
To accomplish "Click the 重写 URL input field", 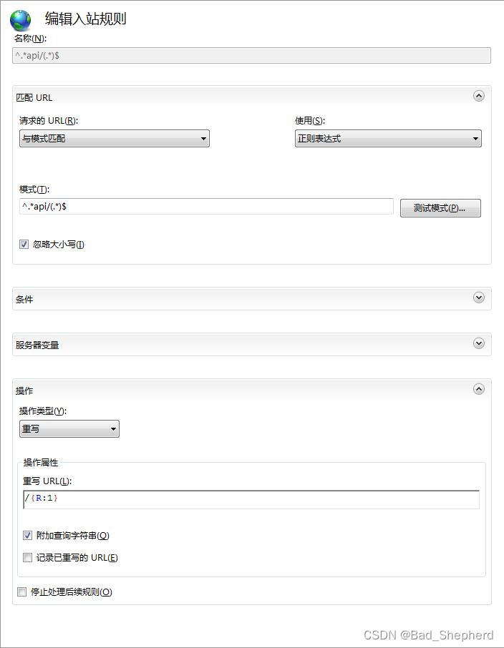I will pyautogui.click(x=251, y=499).
